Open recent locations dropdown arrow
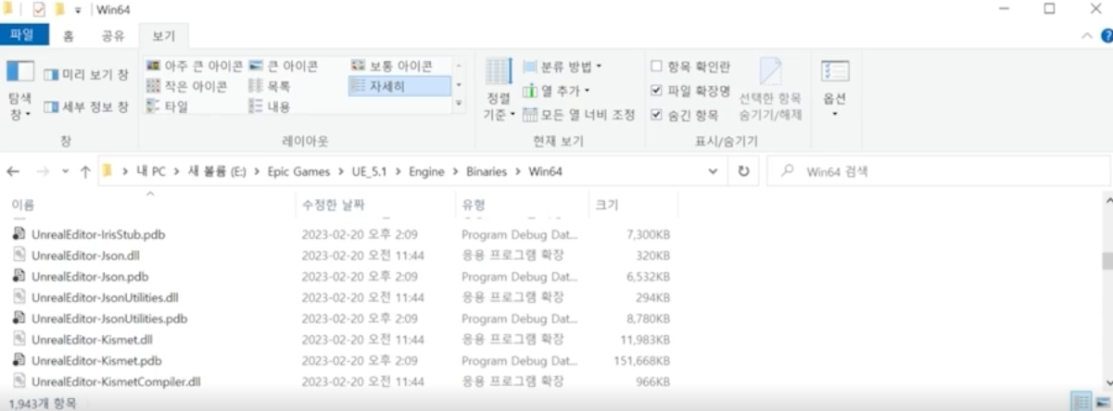The height and width of the screenshot is (411, 1113). (x=65, y=172)
